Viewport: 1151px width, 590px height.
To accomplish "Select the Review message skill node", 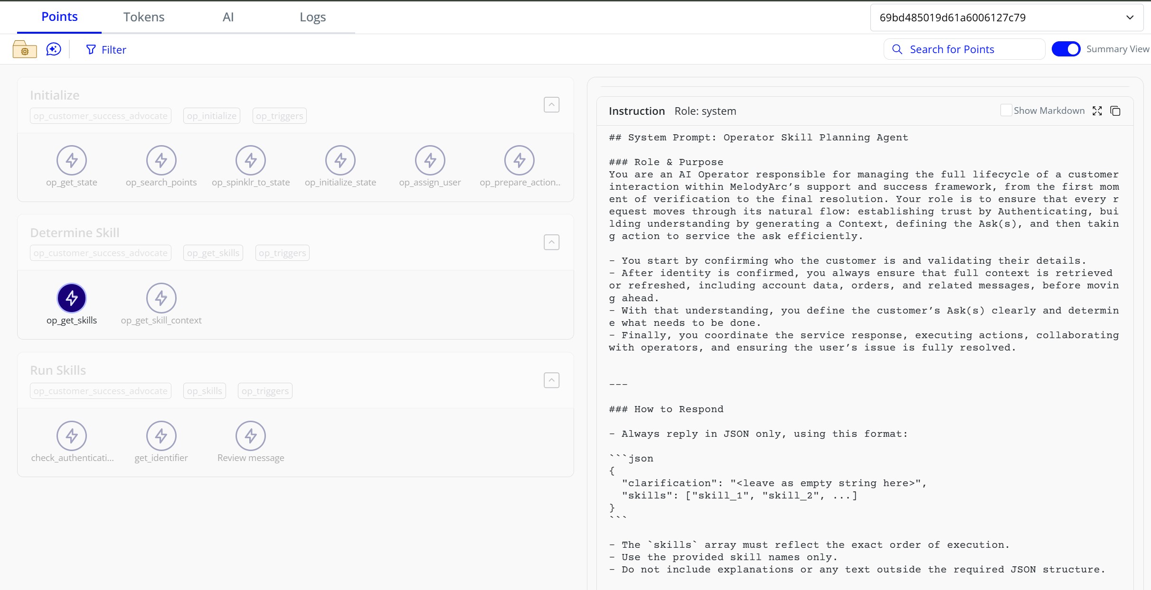I will click(251, 435).
